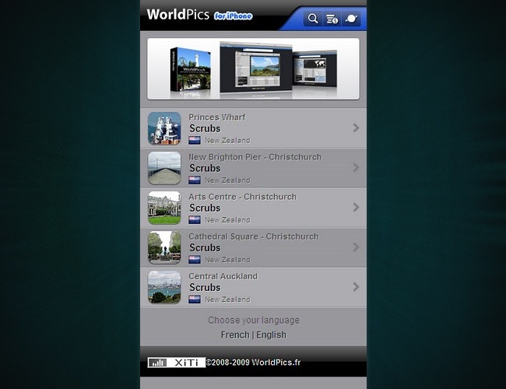Open the Central Auckland thumbnail photo
This screenshot has width=506, height=389.
coord(164,287)
